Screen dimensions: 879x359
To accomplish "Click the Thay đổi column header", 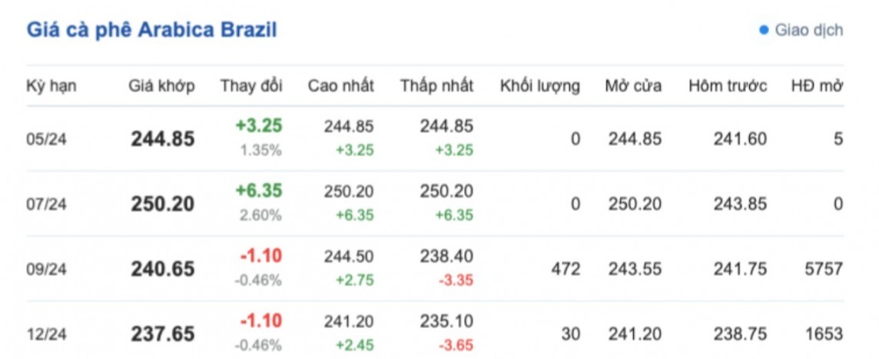I will pyautogui.click(x=251, y=85).
